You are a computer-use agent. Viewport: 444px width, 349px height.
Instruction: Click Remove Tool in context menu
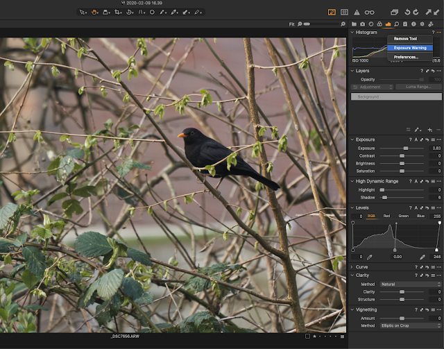[x=405, y=39]
